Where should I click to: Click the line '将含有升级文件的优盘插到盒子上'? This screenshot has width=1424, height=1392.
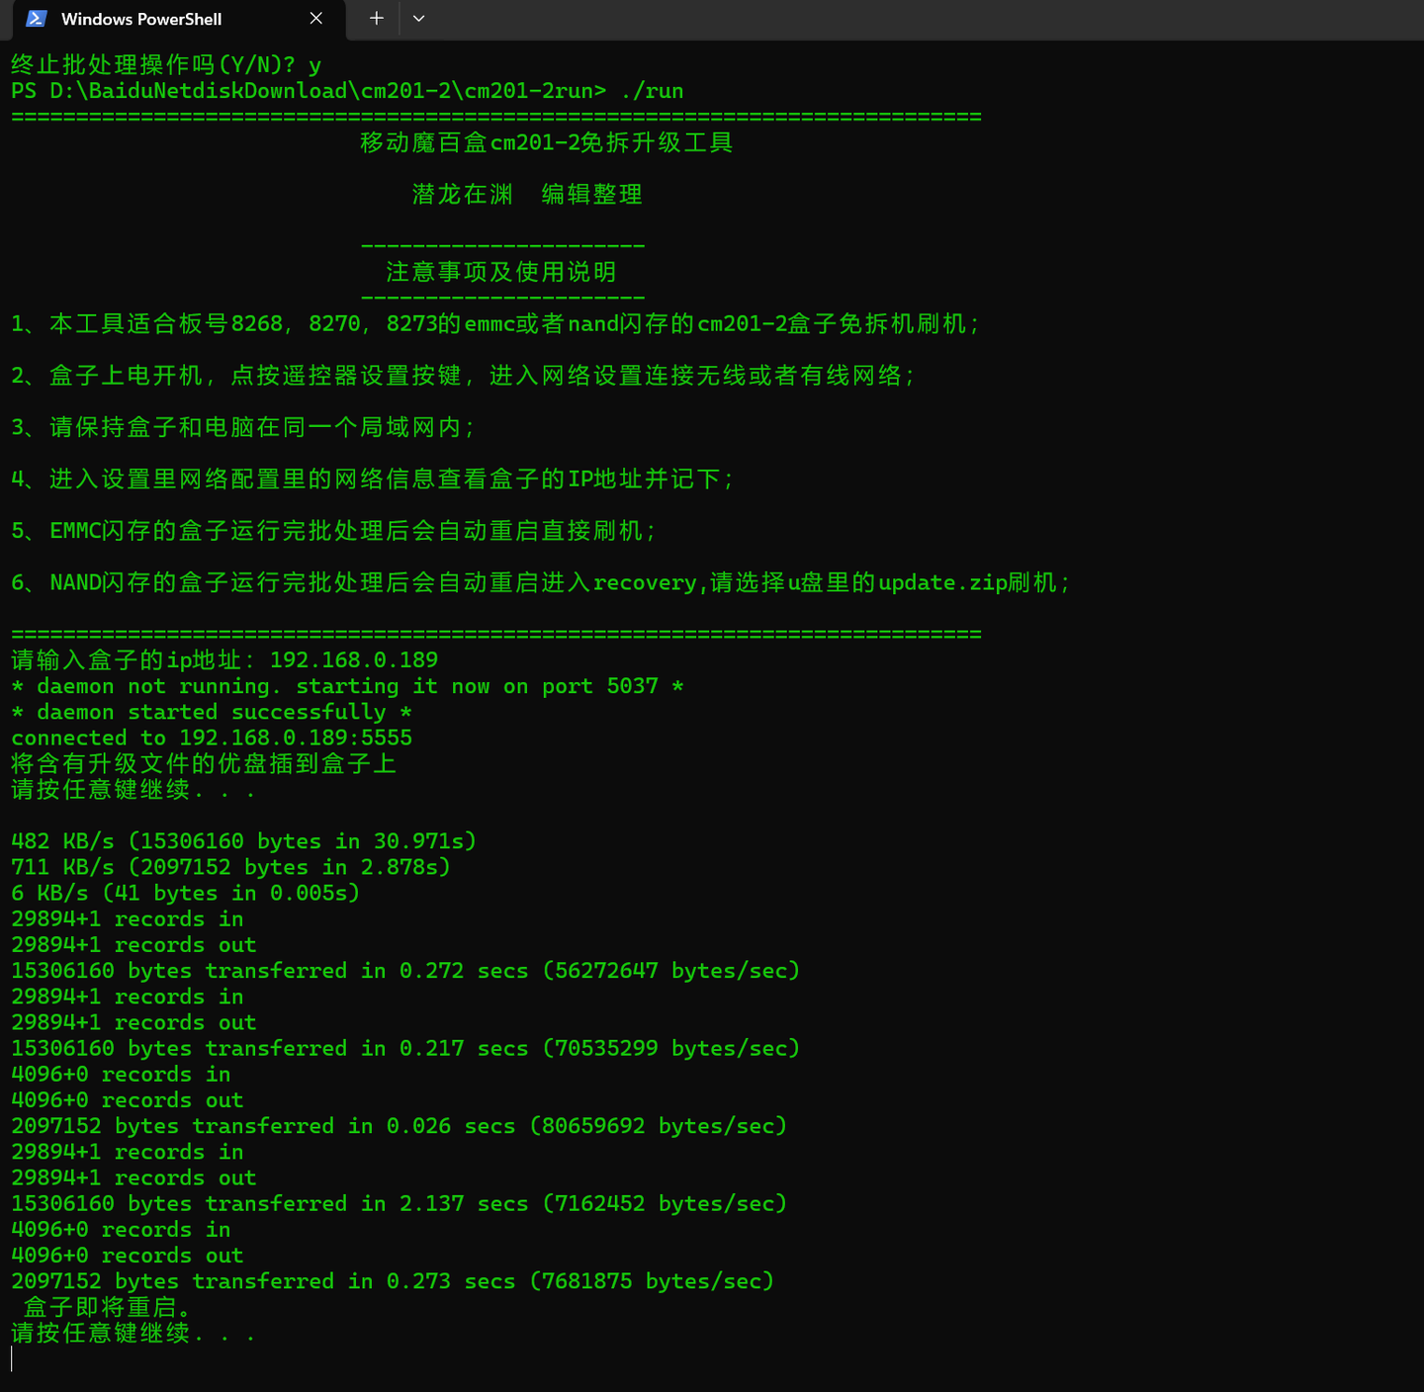pyautogui.click(x=204, y=763)
